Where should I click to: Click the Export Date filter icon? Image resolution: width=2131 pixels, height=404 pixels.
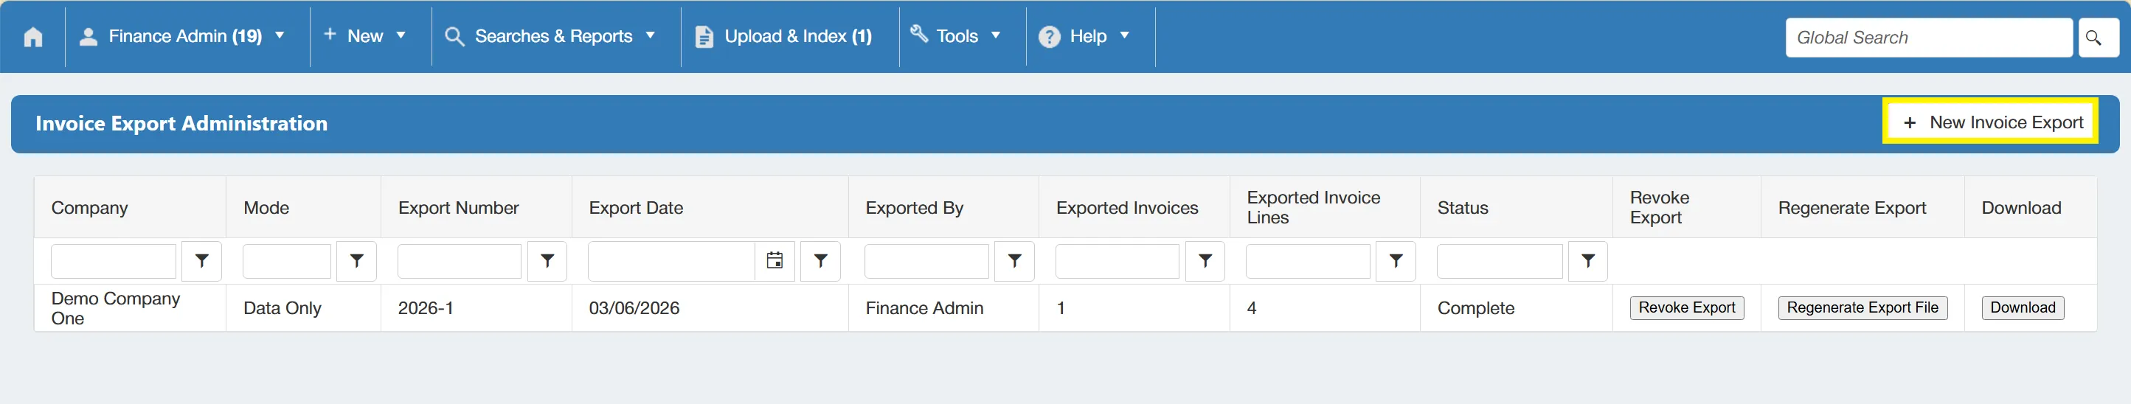[x=821, y=261]
